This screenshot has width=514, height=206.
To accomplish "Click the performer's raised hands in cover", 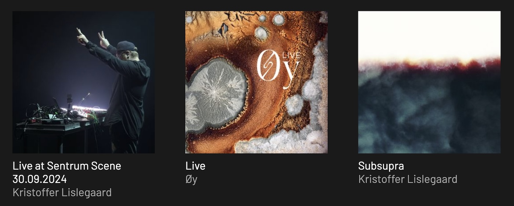I will (x=93, y=37).
